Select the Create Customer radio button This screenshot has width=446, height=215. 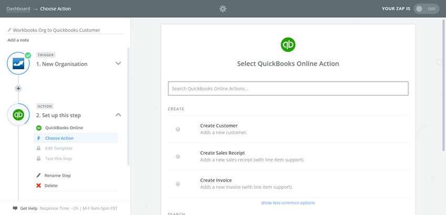click(x=178, y=129)
